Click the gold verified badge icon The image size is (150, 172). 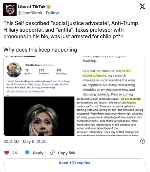pos(49,7)
